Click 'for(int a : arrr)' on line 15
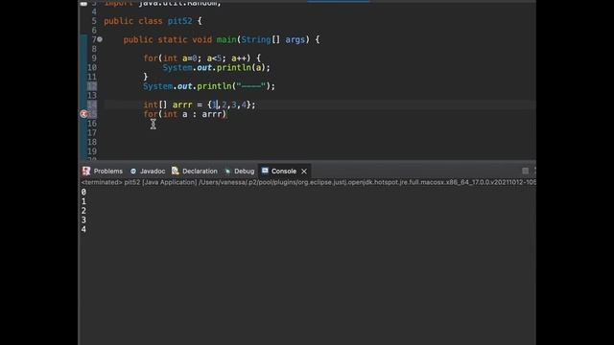 (x=185, y=114)
